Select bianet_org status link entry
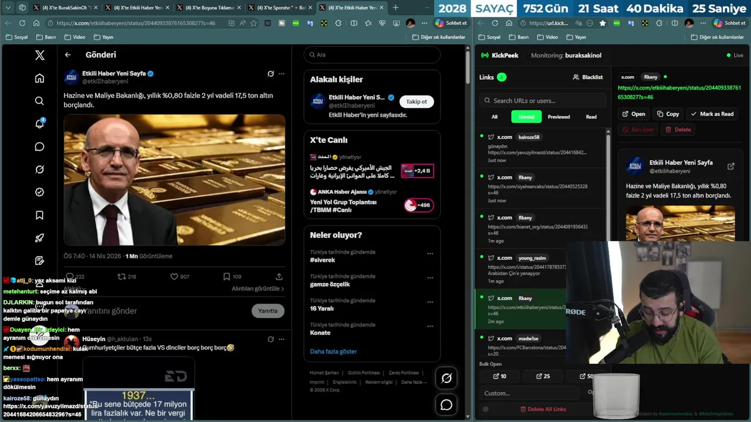The width and height of the screenshot is (751, 422). click(540, 229)
